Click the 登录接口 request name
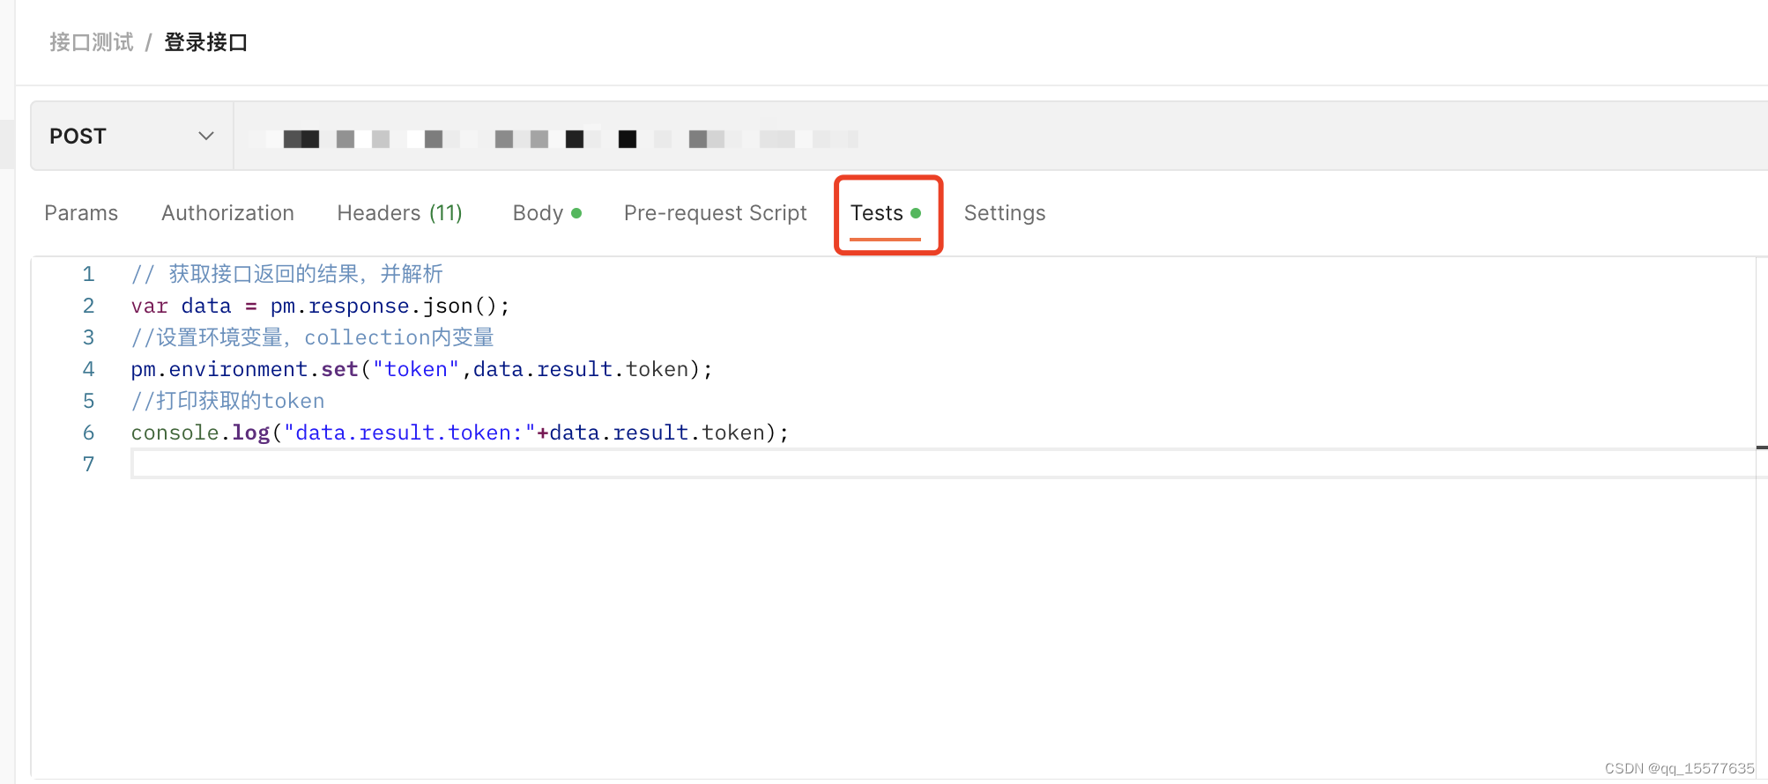The image size is (1768, 784). 206,42
